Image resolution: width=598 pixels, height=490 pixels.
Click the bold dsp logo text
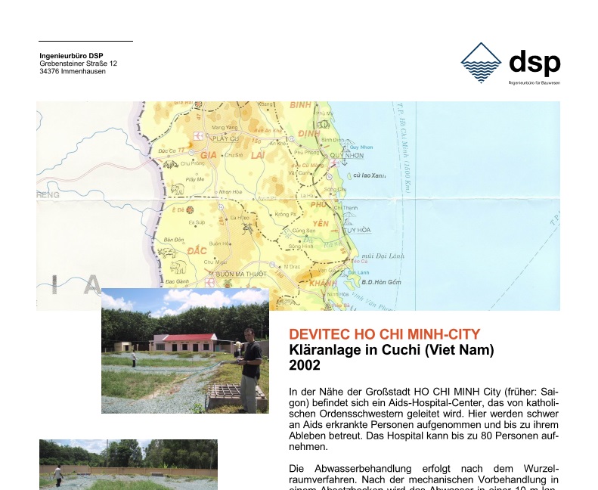534,62
